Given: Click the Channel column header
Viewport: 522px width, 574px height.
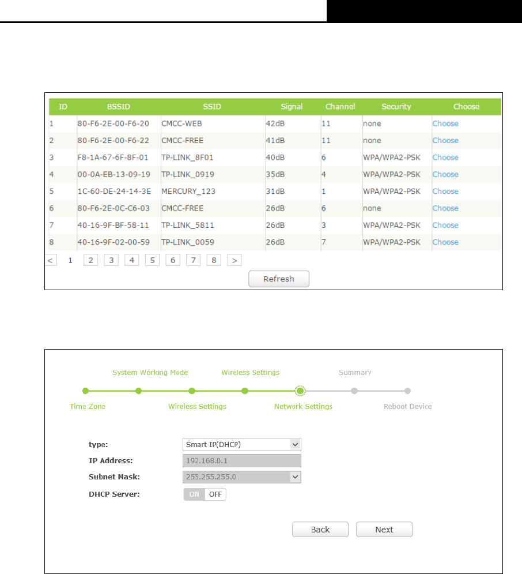Looking at the screenshot, I should click(341, 107).
